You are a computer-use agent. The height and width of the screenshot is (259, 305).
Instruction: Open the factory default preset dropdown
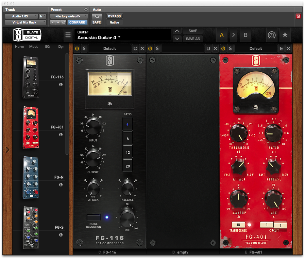tap(69, 16)
